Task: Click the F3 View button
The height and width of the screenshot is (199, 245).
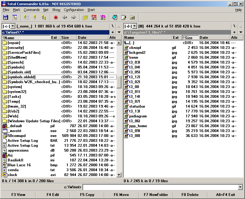Action: tap(18, 195)
